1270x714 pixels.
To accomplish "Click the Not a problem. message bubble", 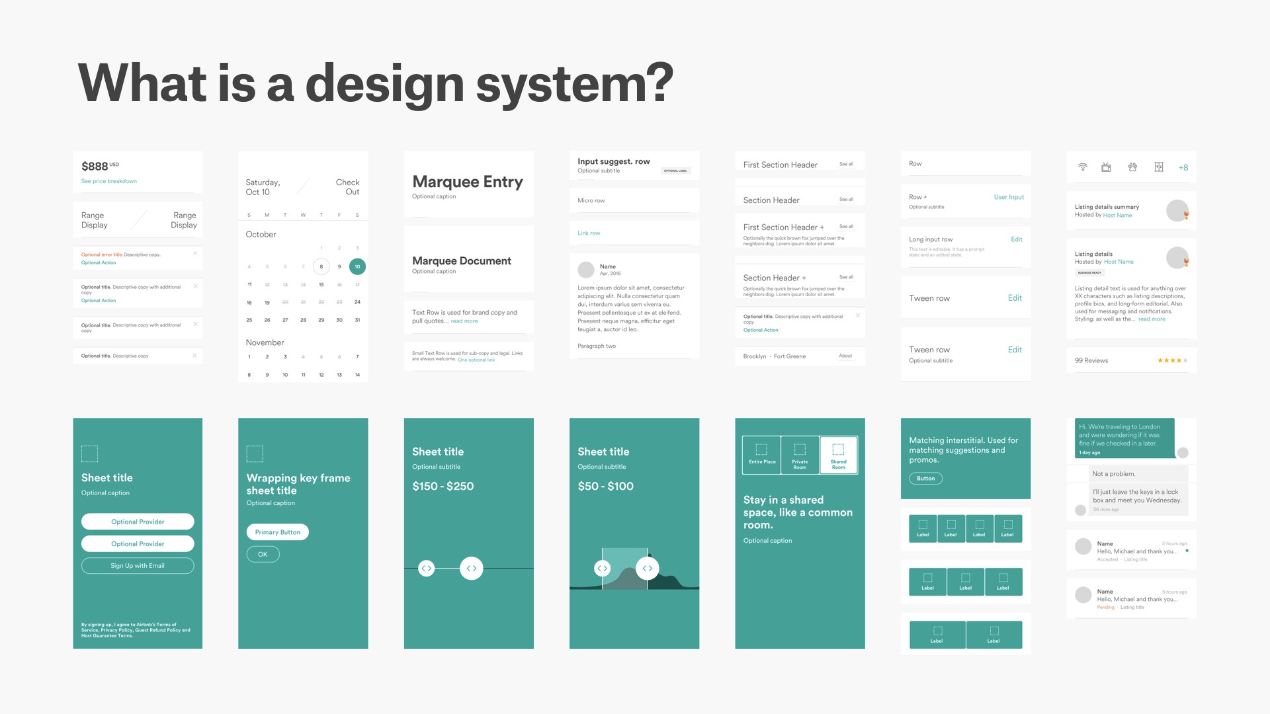I will coord(1138,474).
